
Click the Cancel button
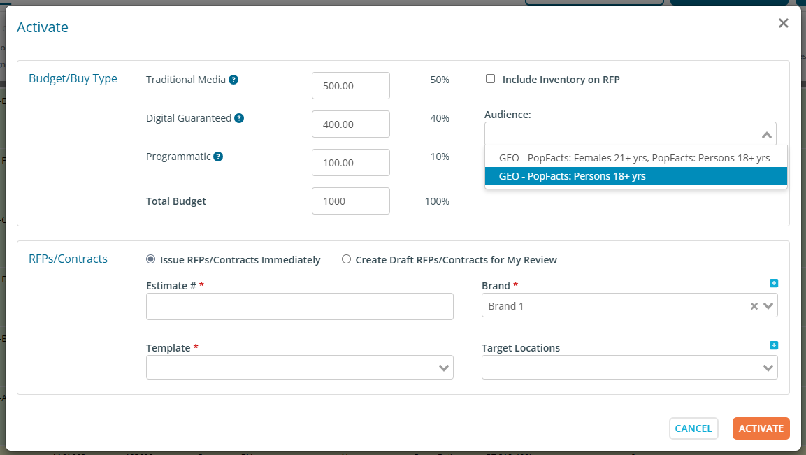[x=693, y=428]
